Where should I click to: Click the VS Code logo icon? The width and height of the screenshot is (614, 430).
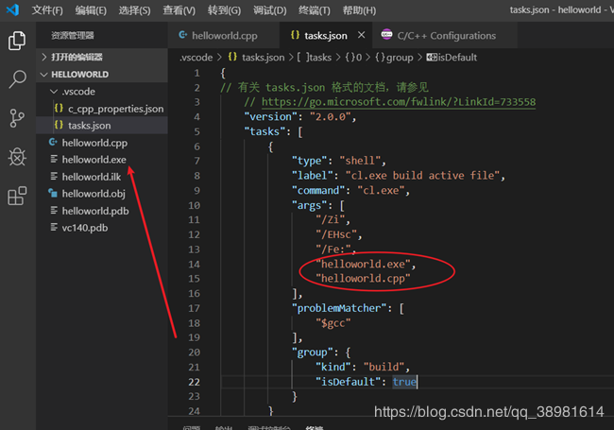pyautogui.click(x=13, y=10)
